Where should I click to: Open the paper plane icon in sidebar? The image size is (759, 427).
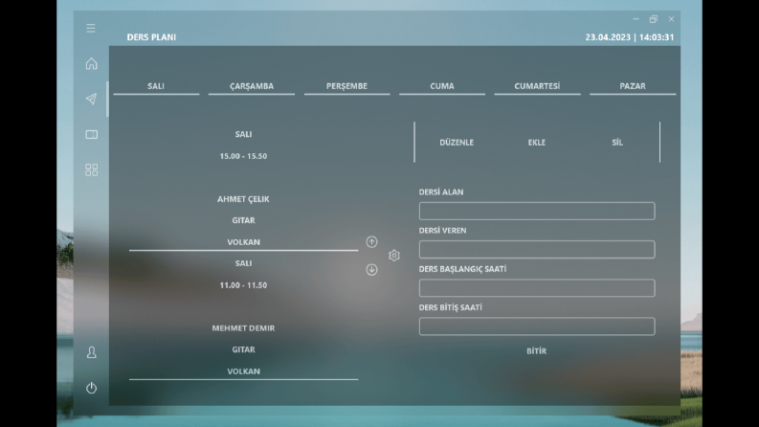tap(91, 99)
